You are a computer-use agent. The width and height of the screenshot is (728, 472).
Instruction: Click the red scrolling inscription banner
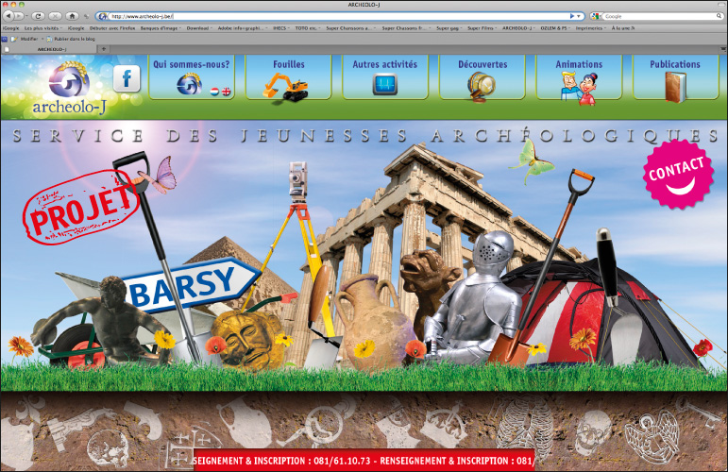tap(364, 461)
